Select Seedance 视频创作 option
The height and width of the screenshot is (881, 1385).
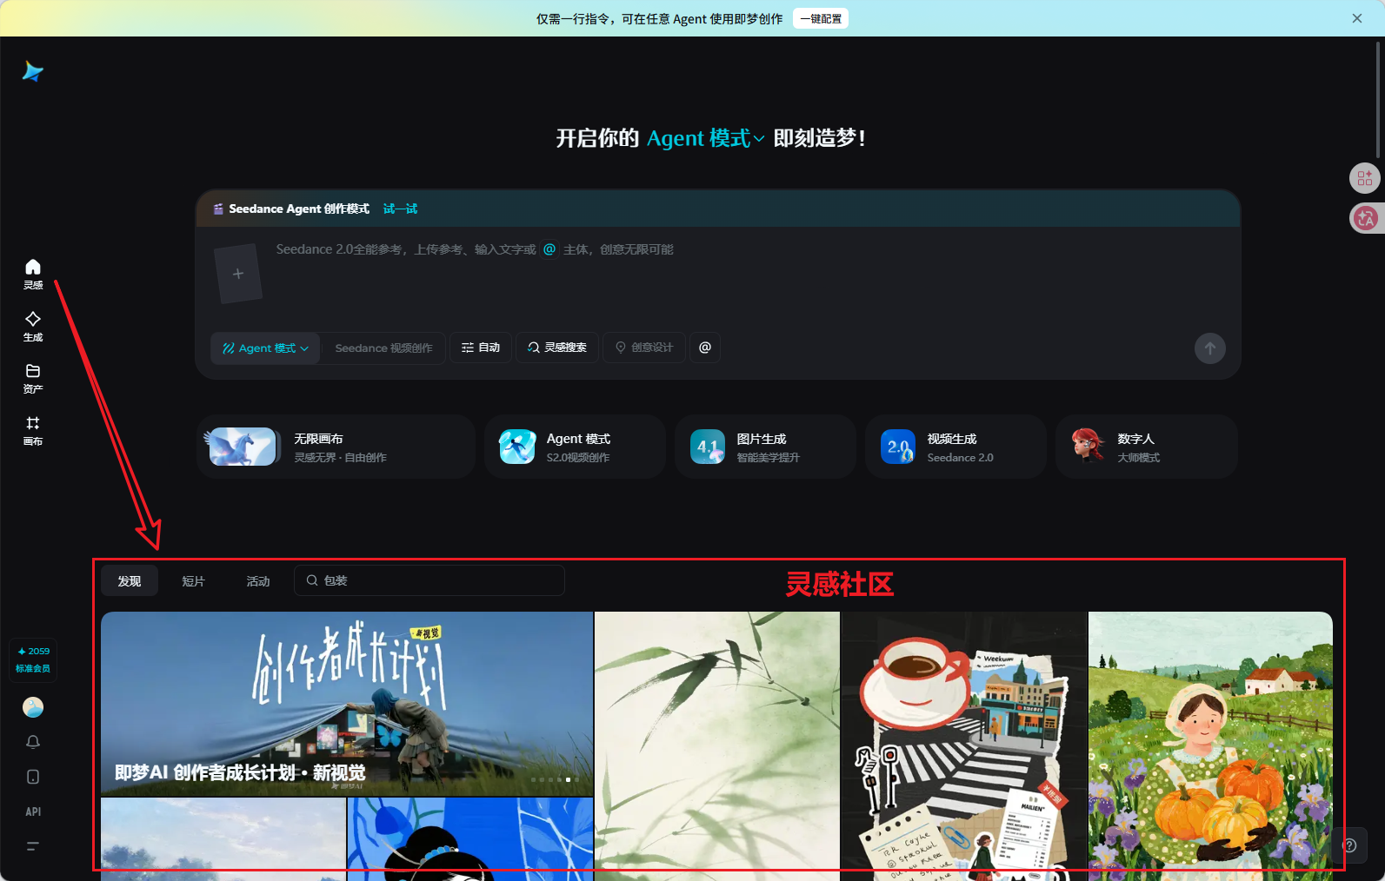(383, 348)
